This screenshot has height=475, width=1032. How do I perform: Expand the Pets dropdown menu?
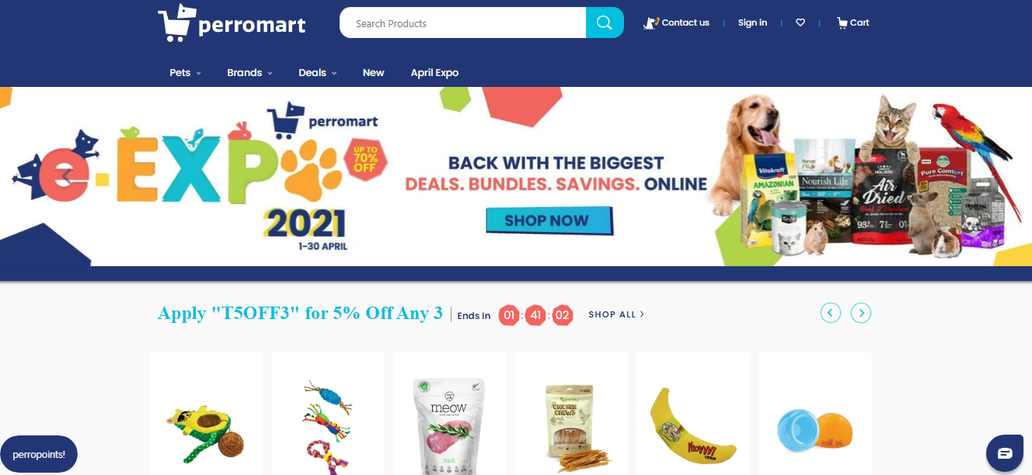[x=185, y=72]
